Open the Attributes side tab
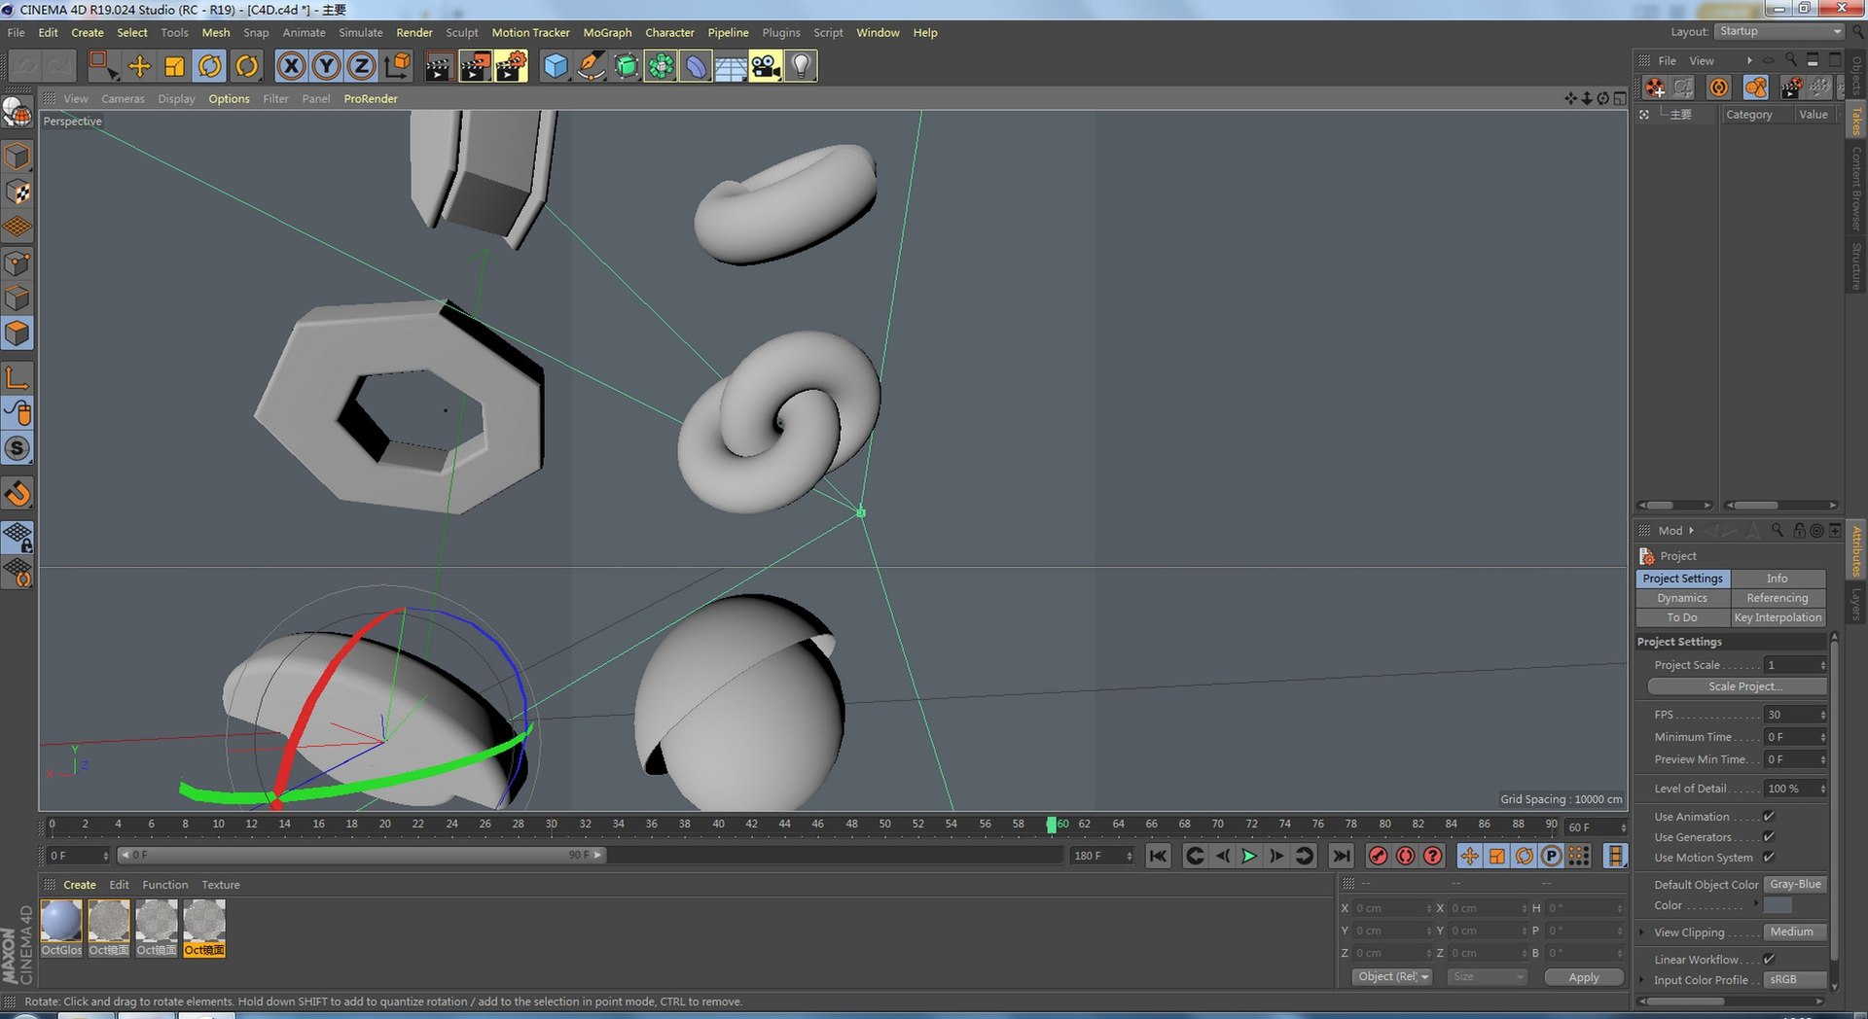 pos(1856,550)
